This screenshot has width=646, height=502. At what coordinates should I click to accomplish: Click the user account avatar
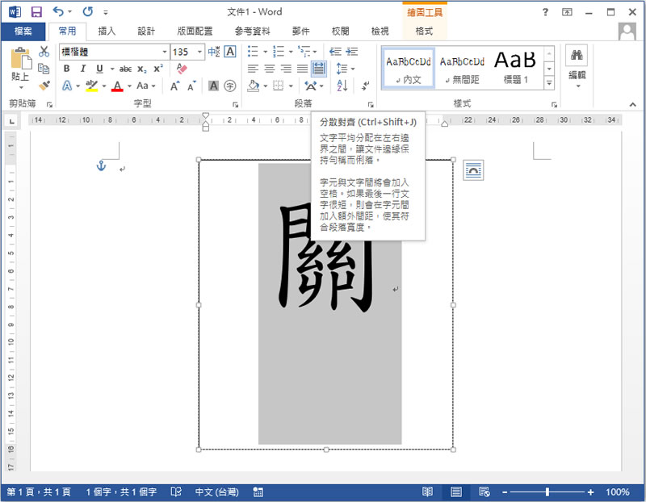tap(627, 31)
